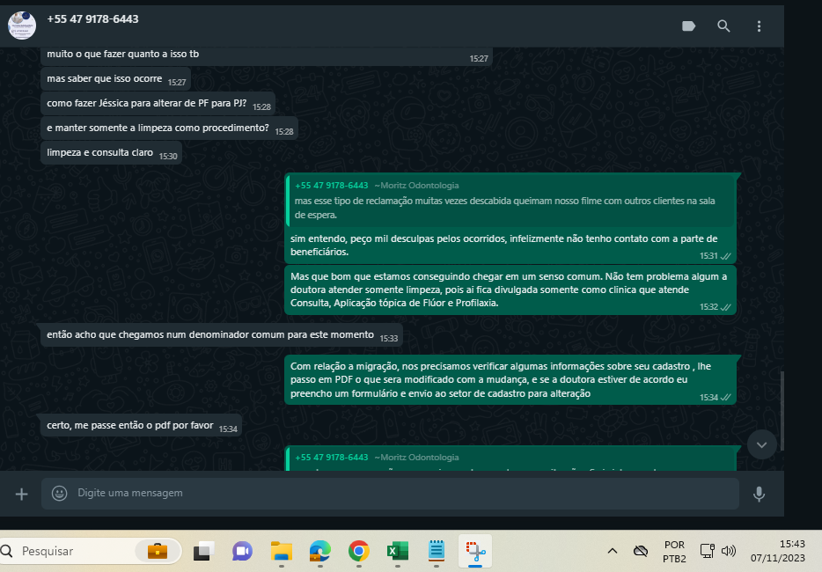Open Snipping Tool from the taskbar

point(473,551)
